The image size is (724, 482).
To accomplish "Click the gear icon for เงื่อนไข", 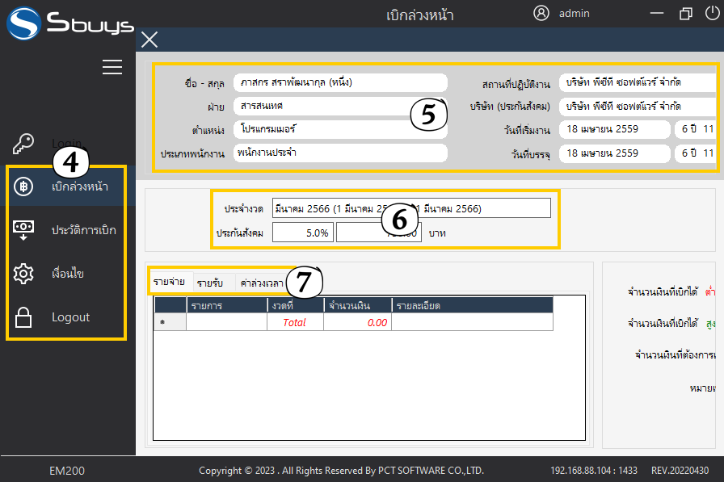I will click(x=24, y=274).
